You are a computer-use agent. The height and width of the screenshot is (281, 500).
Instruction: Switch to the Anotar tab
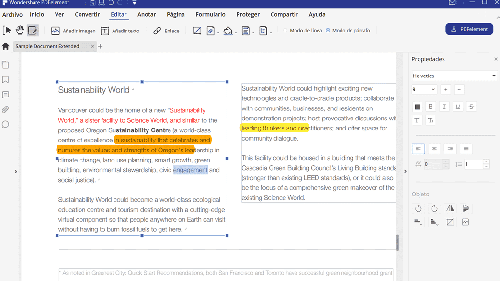147,15
